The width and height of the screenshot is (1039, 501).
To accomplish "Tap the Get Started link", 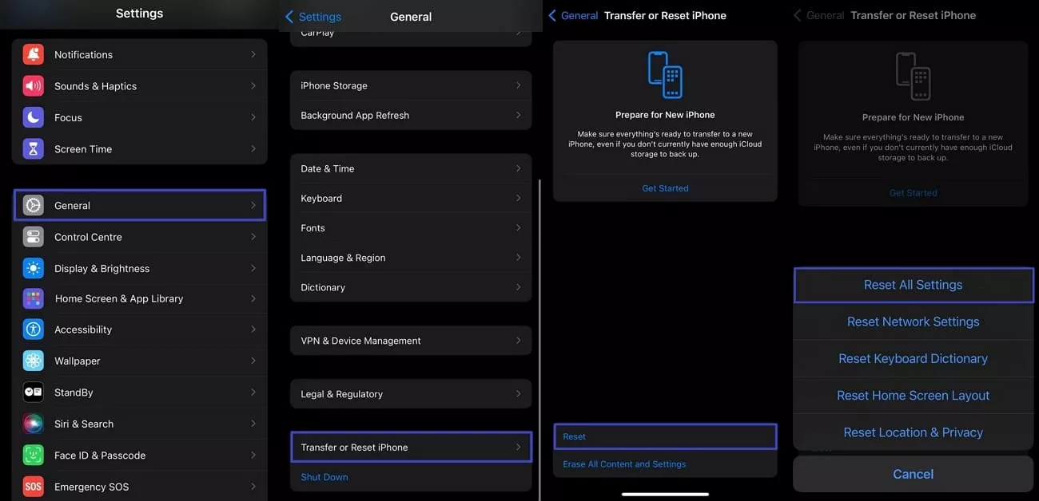I will click(664, 187).
